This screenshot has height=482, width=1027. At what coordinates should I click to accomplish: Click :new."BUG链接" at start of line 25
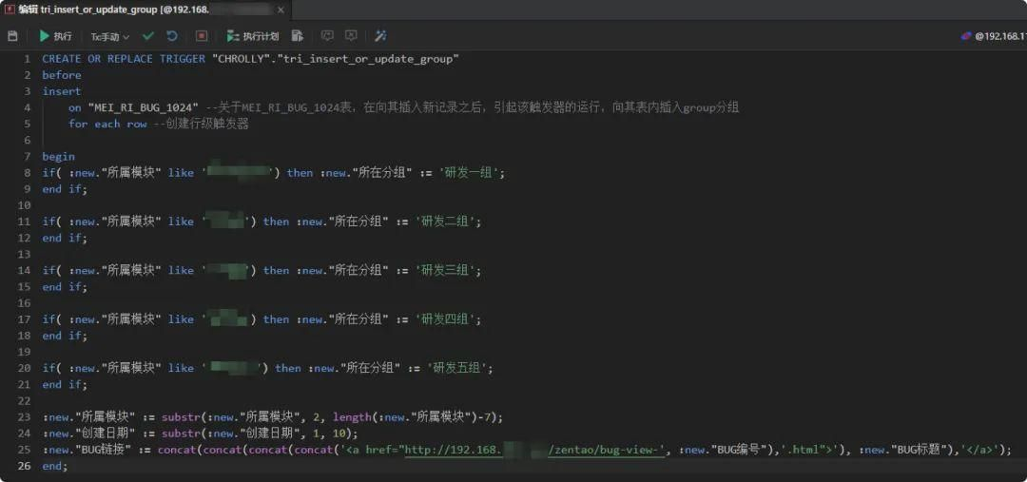click(x=88, y=450)
